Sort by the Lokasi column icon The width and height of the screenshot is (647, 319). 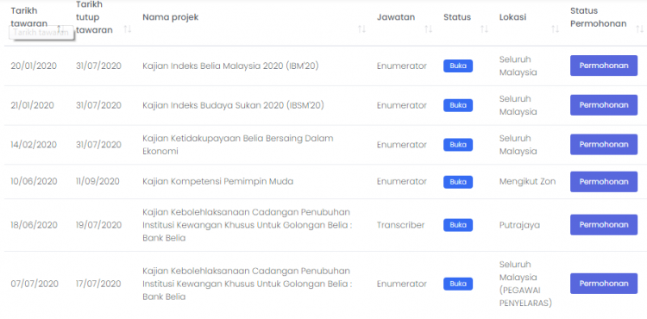point(556,29)
